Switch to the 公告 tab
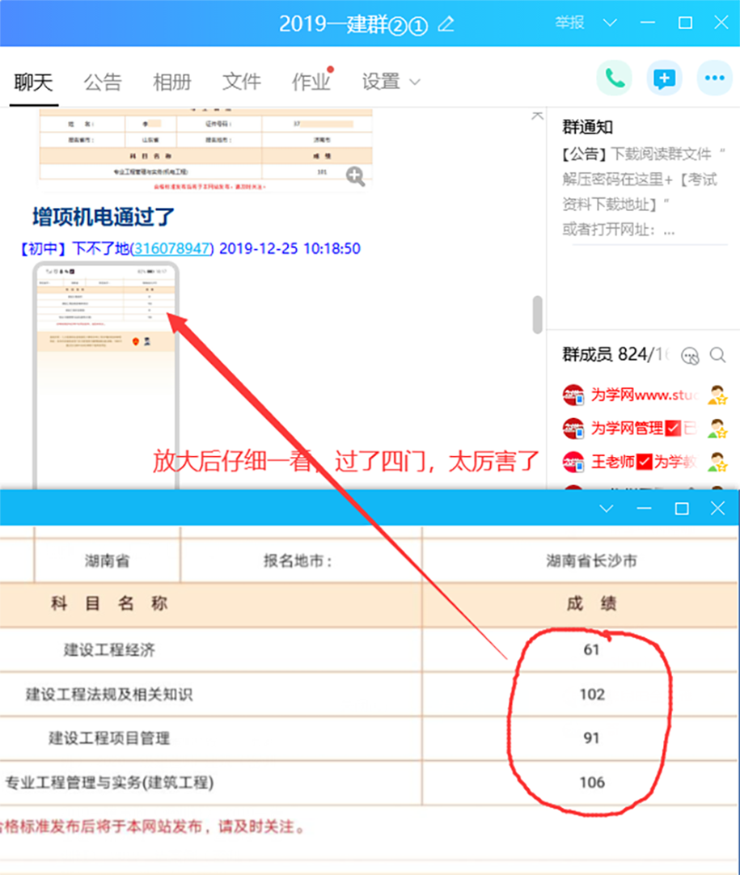 click(103, 82)
